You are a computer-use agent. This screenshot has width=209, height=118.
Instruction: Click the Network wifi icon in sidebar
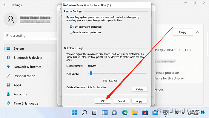pos(8,67)
